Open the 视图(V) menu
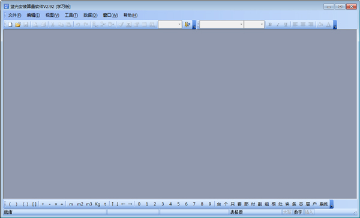 coord(52,15)
